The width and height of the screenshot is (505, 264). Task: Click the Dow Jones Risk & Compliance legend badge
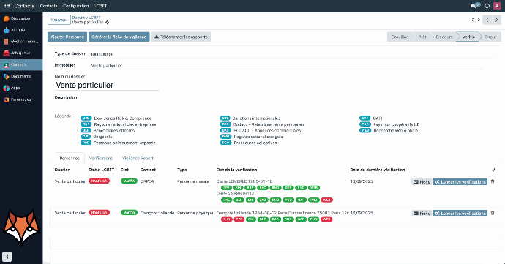click(86, 118)
